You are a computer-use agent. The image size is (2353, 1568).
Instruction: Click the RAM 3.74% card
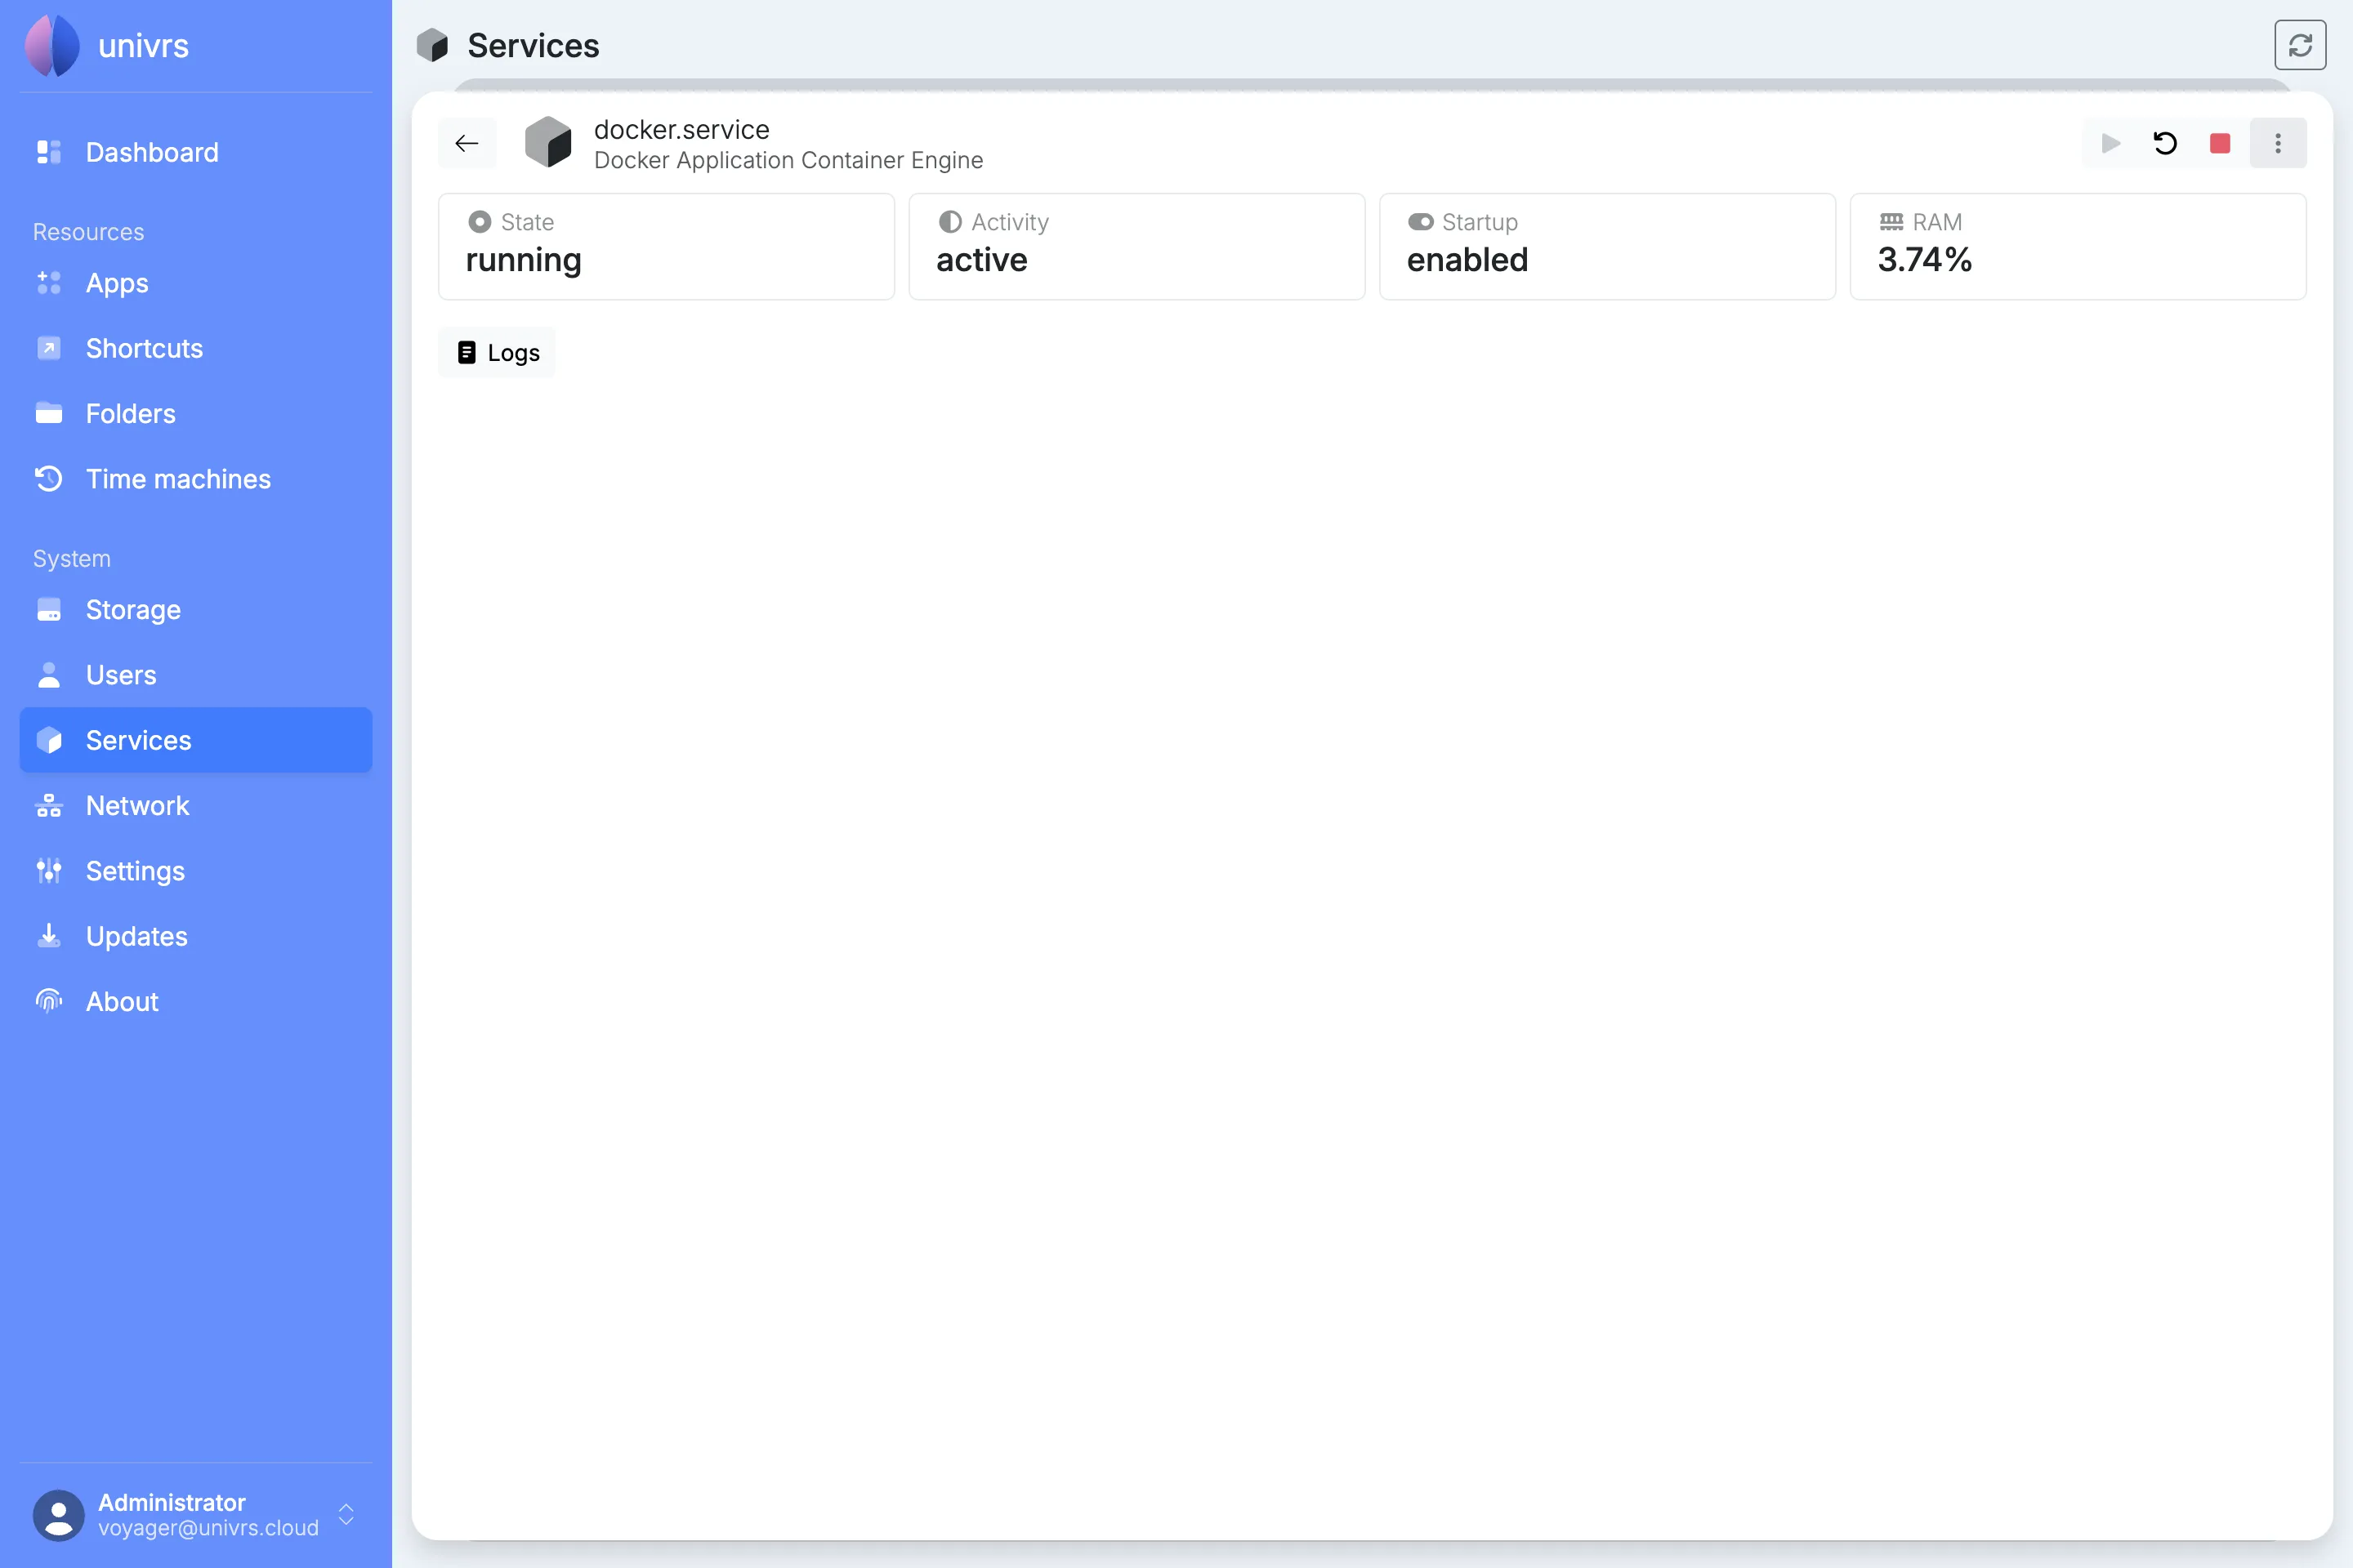point(2078,246)
